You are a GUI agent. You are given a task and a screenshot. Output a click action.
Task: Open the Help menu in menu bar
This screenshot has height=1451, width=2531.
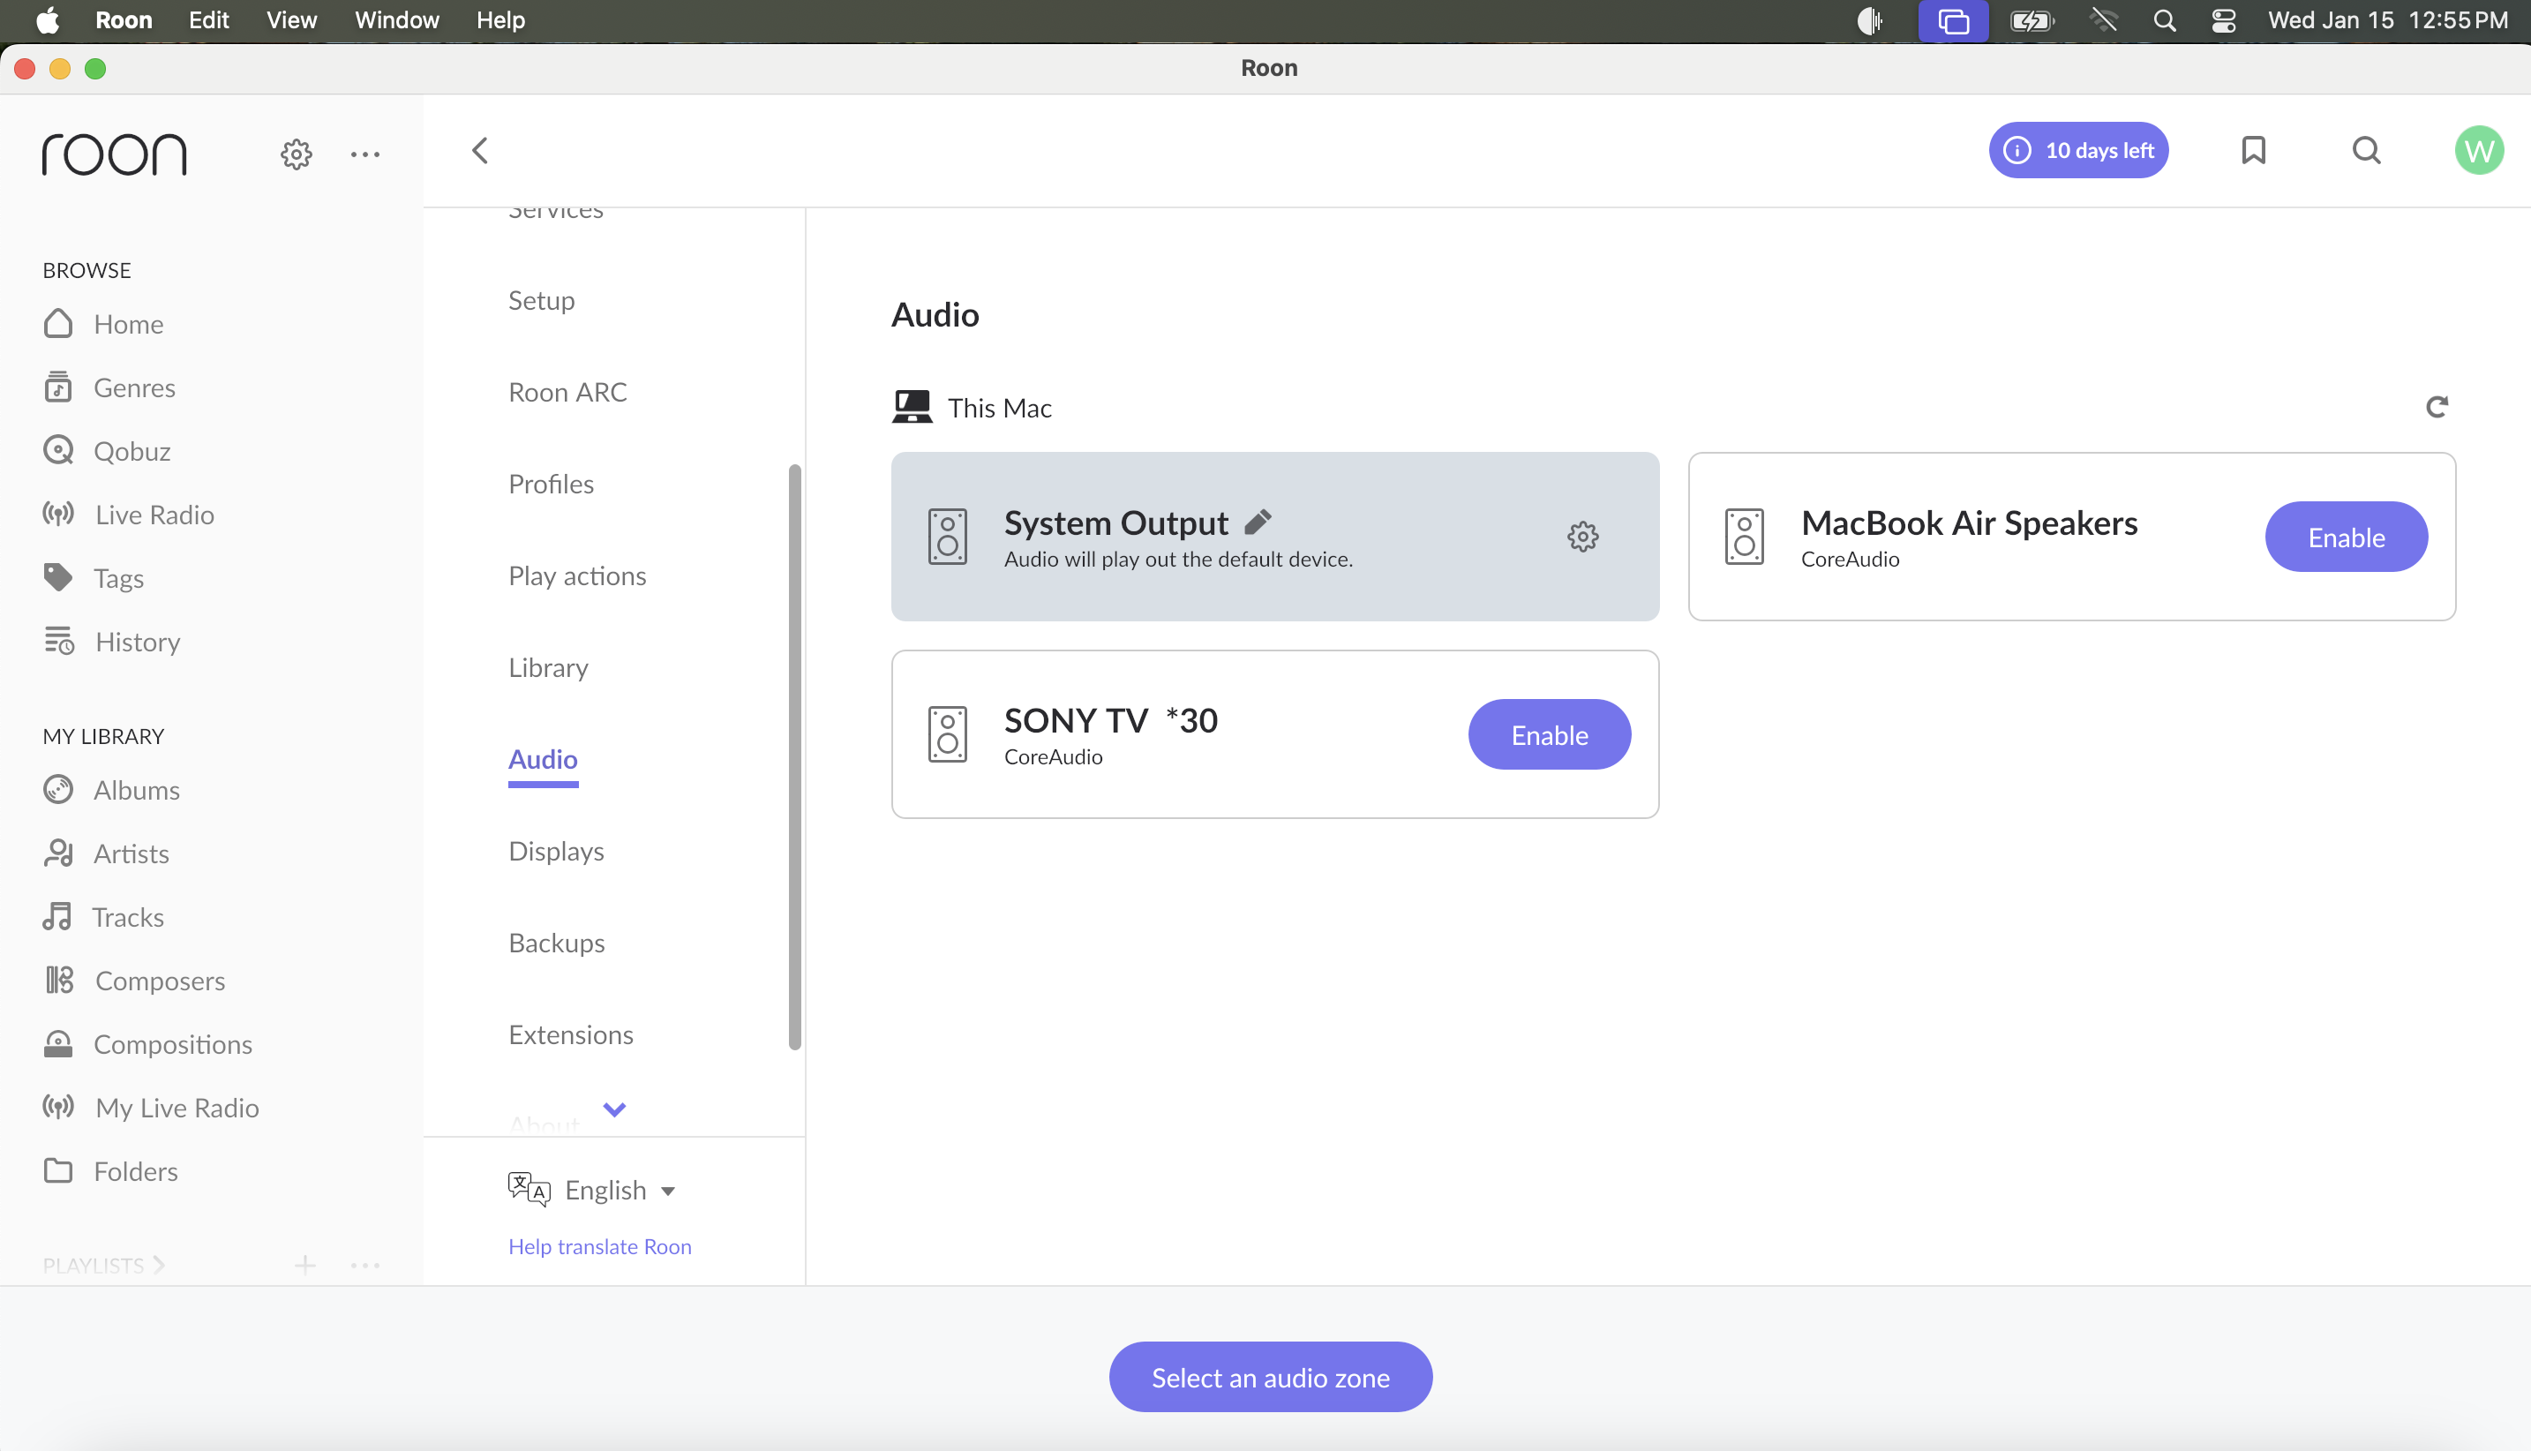click(x=500, y=20)
